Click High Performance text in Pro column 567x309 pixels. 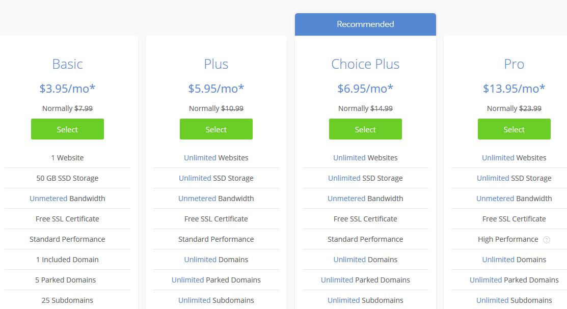point(508,239)
